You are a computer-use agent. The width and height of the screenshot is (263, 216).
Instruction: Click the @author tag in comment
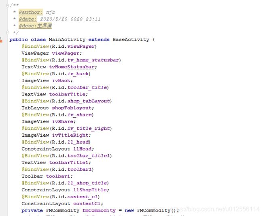(31, 12)
